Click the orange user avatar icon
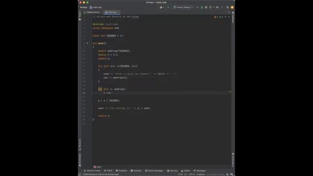The height and width of the screenshot is (176, 313). (x=232, y=7)
